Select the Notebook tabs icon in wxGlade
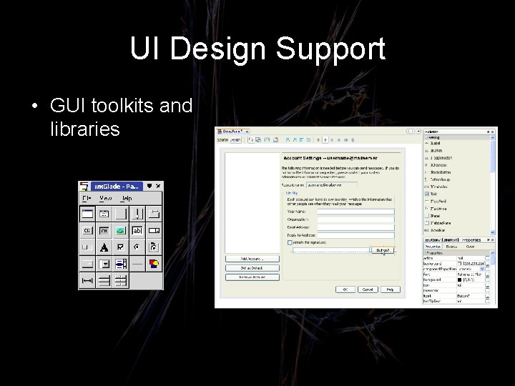 coord(154,214)
